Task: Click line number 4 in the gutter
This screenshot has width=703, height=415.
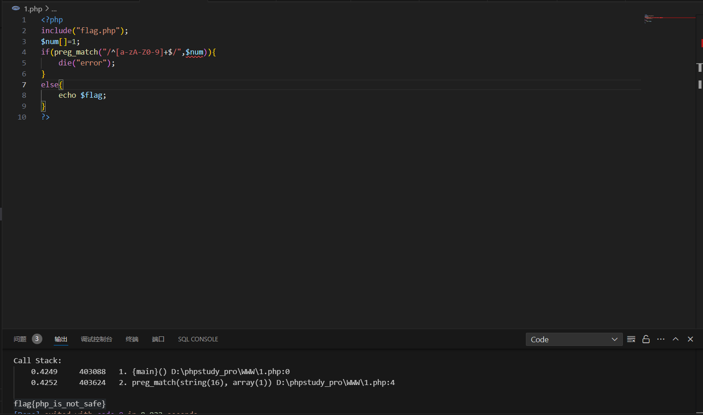Action: (24, 52)
